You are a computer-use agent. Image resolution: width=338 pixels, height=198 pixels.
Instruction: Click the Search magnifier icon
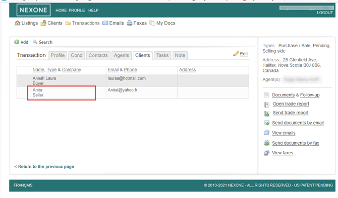click(x=35, y=42)
